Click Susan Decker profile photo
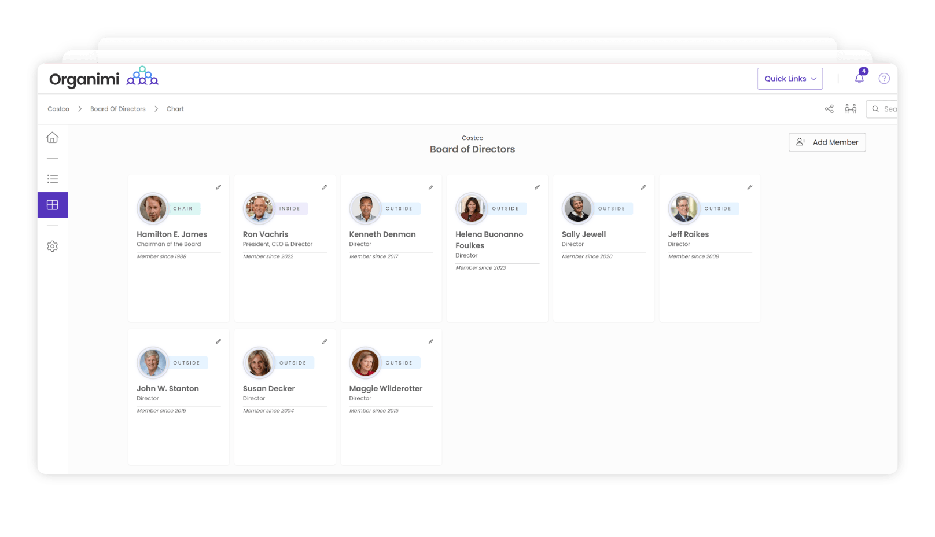Image resolution: width=935 pixels, height=537 pixels. [x=259, y=363]
